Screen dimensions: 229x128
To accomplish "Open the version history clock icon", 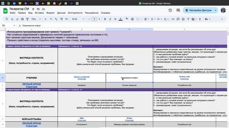I will click(x=170, y=10).
